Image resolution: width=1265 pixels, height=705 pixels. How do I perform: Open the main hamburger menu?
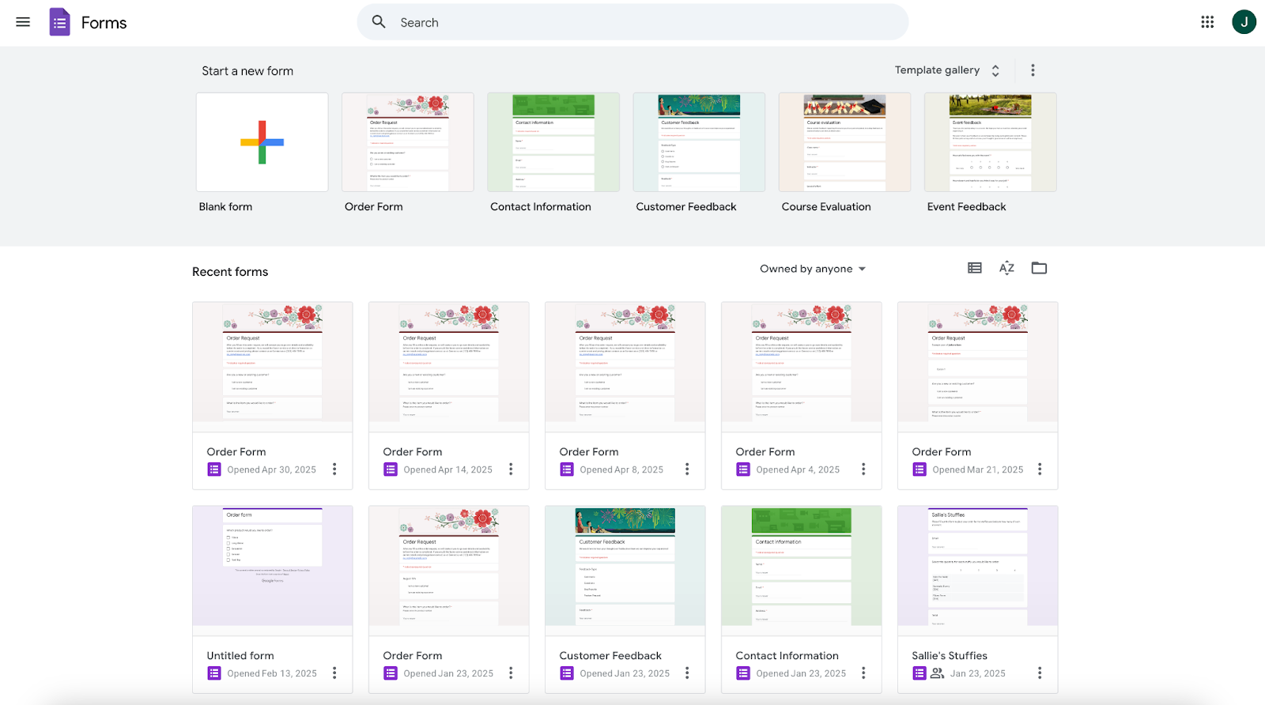tap(23, 22)
